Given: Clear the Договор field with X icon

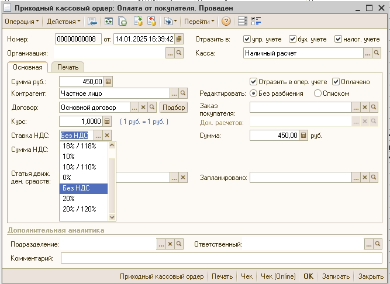Looking at the screenshot, I should [143, 108].
